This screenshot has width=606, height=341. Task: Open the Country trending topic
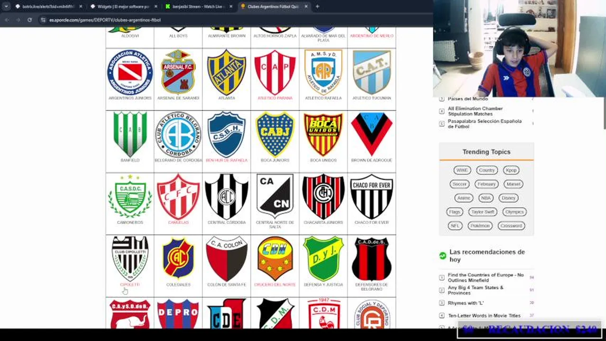point(487,170)
